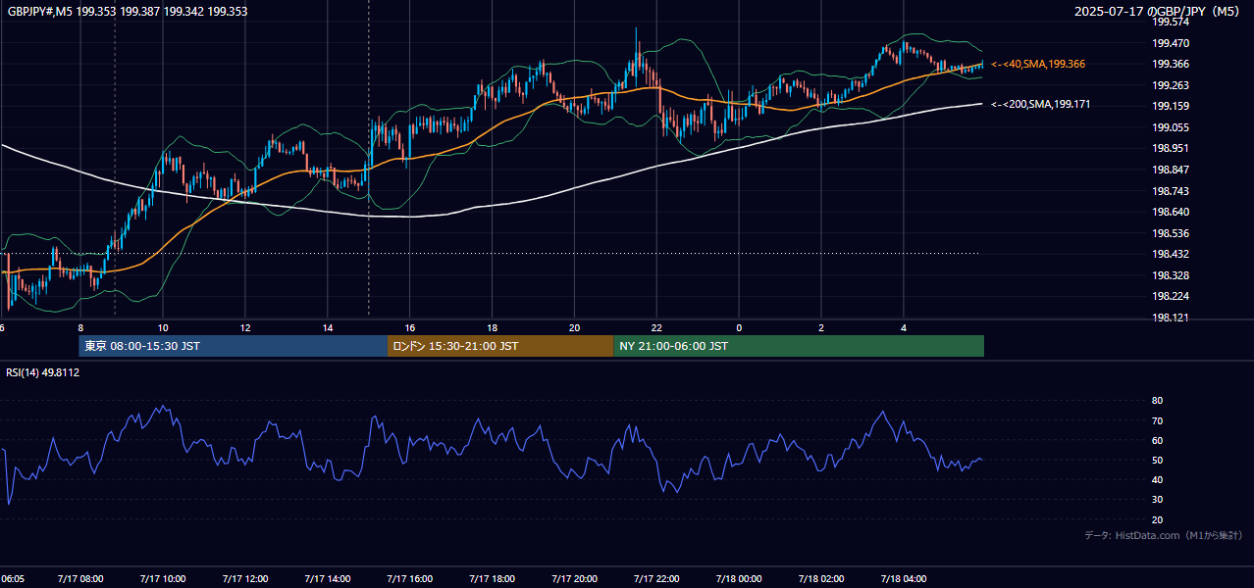Click price level 198.743 on axis
Viewport: 1254px width, 588px height.
(x=1171, y=191)
